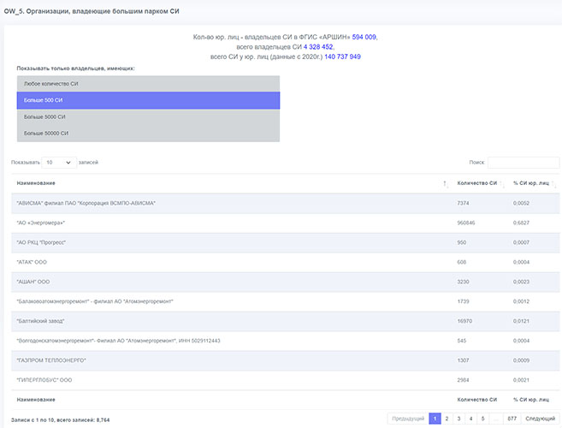
Task: Select the 'Больше 500 СИ' filter option
Action: [x=148, y=100]
